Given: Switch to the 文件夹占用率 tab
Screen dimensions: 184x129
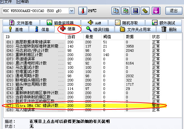Looking at the screenshot, I should tap(135, 29).
